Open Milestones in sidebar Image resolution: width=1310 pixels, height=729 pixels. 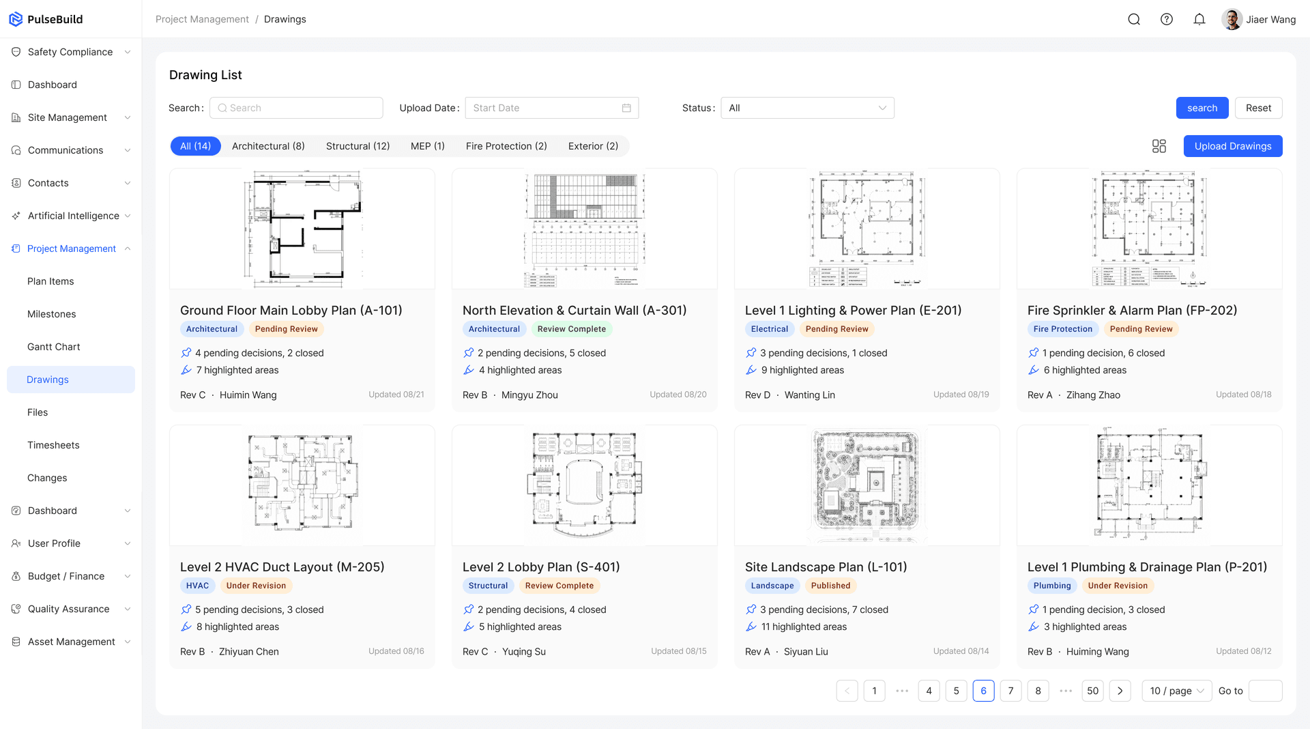(x=52, y=314)
